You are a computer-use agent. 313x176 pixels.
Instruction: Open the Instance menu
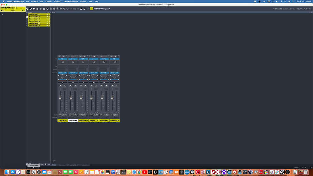[34, 1]
